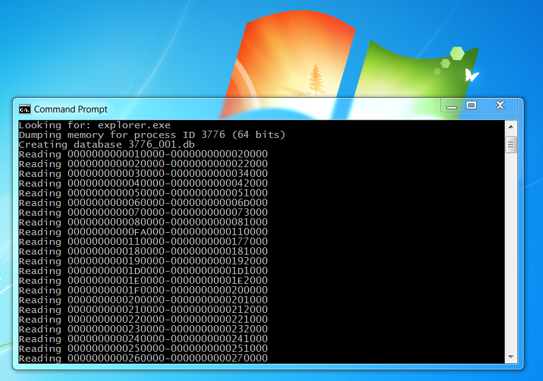Click the row reading 00000000001D0000-00000000001D1000

click(143, 270)
